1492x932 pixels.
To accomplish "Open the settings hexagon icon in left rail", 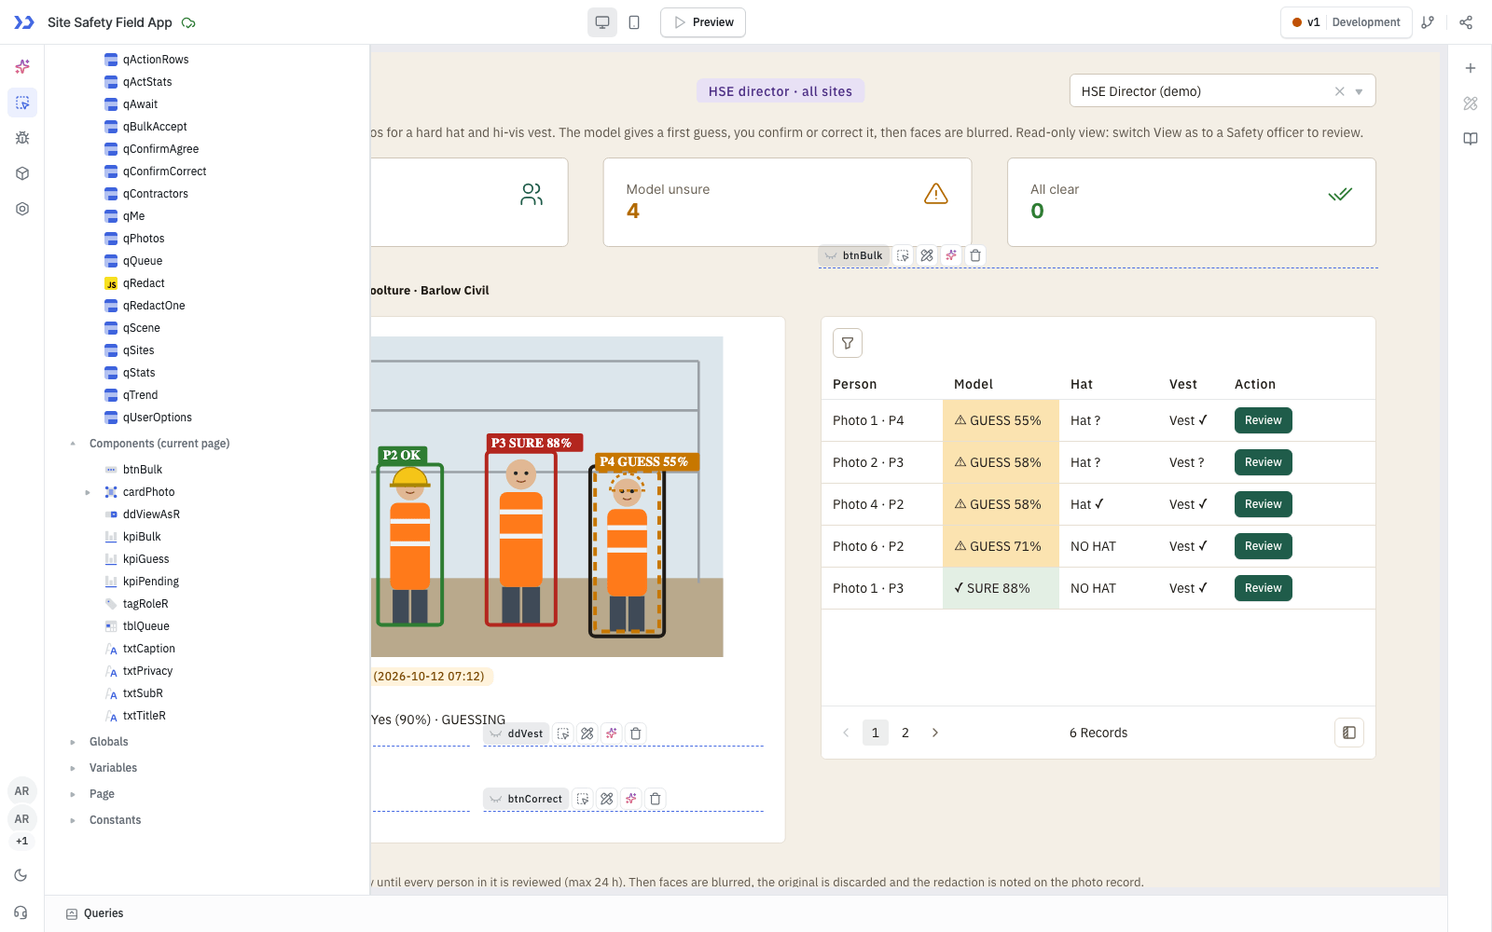I will click(22, 209).
